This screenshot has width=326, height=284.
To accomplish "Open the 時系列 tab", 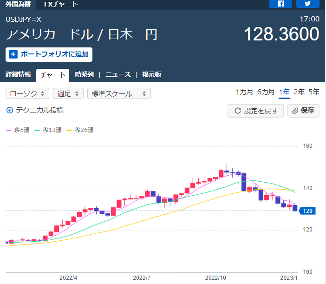I will (x=85, y=74).
